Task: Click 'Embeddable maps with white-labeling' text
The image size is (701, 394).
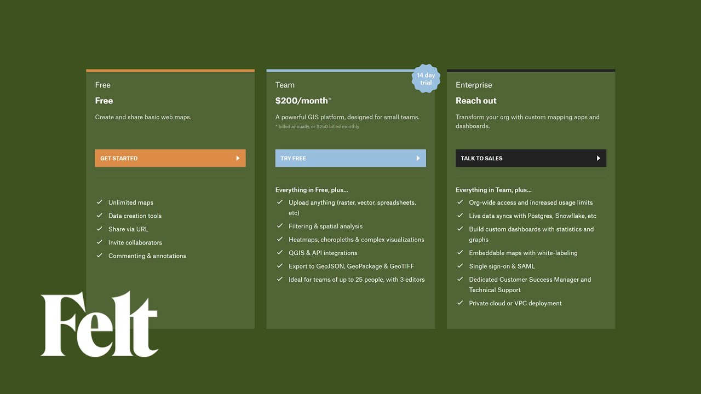Action: 523,253
